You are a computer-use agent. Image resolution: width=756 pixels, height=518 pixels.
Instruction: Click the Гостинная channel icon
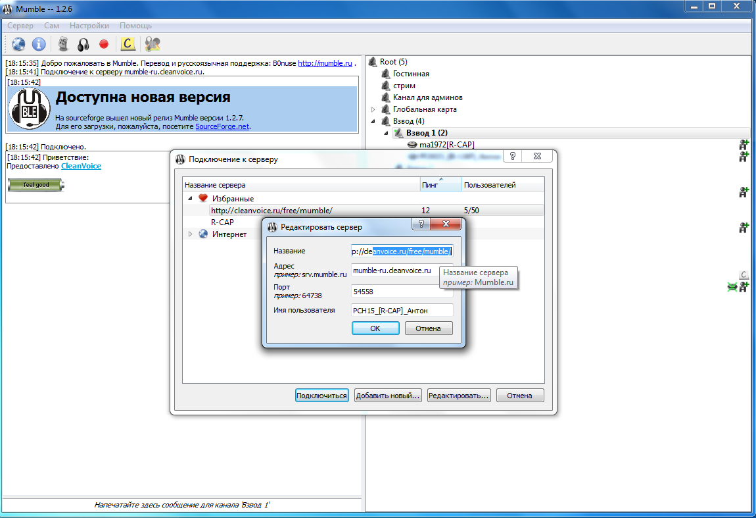click(x=386, y=73)
